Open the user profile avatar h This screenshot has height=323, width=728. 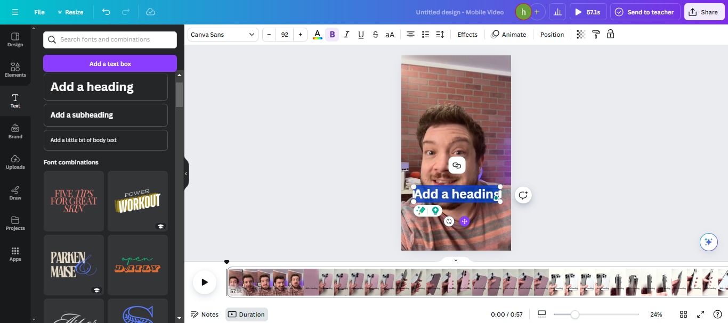pyautogui.click(x=523, y=12)
